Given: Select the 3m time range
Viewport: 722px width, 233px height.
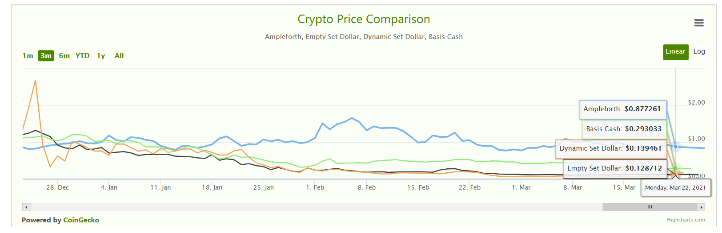Looking at the screenshot, I should 46,56.
